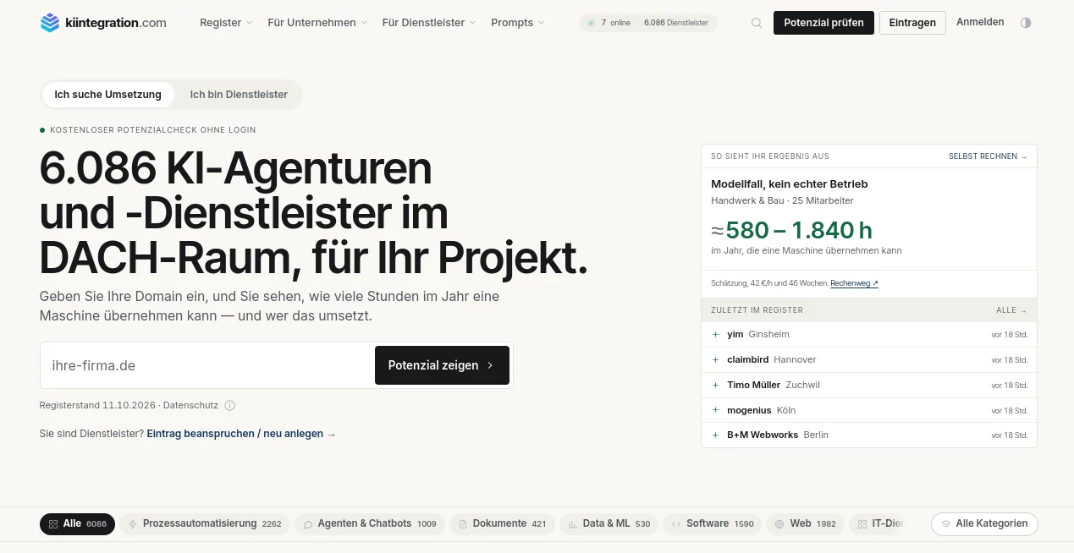The width and height of the screenshot is (1074, 553).
Task: Filter by Agenten & Chatbots category
Action: [370, 523]
